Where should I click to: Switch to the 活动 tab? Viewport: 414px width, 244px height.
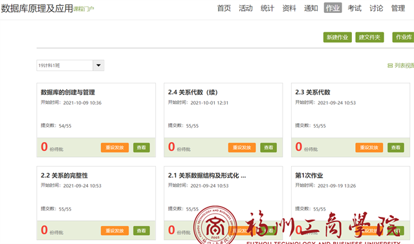tap(246, 8)
